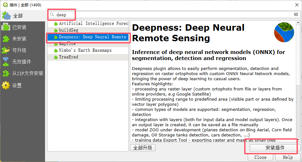Click the Close button
Viewport: 302px width, 162px height.
pyautogui.click(x=260, y=158)
